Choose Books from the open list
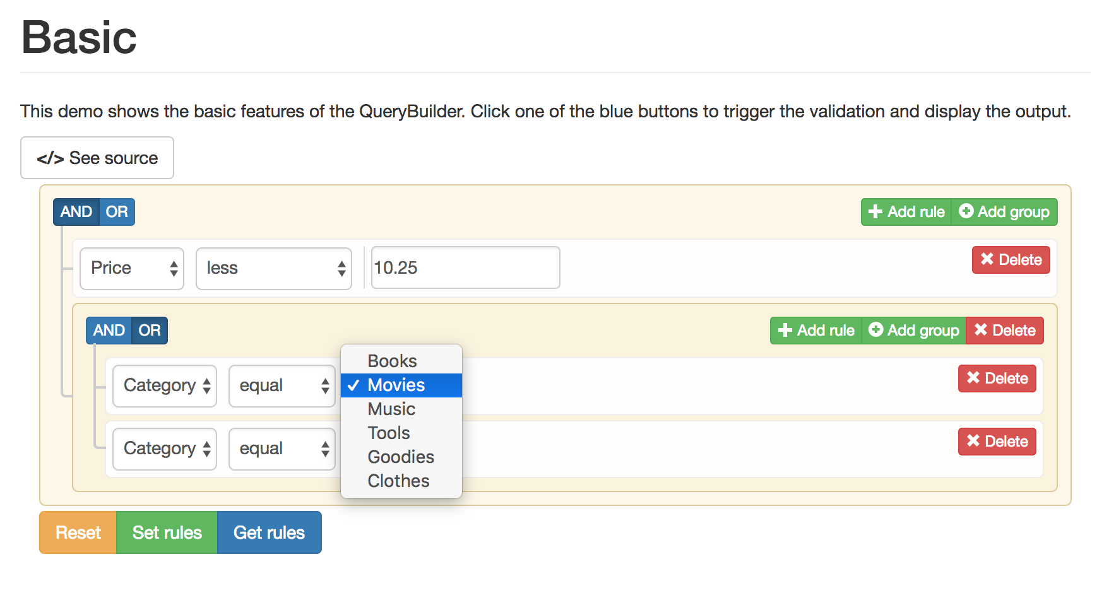 (x=392, y=361)
